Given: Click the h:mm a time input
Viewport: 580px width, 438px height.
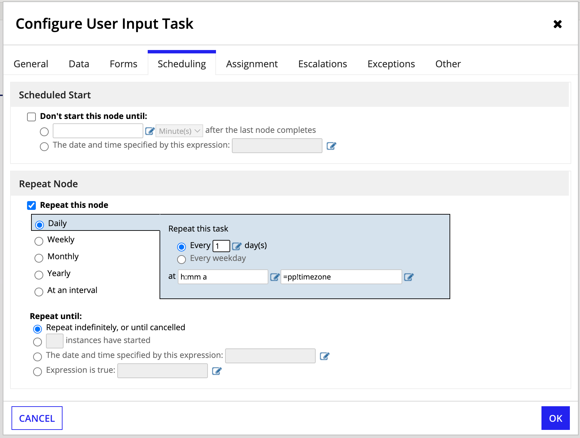Looking at the screenshot, I should [223, 277].
